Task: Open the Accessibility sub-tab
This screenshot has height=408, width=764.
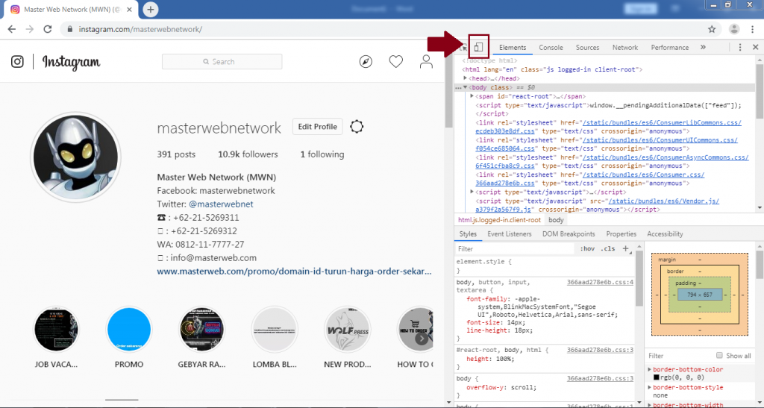Action: click(x=665, y=234)
